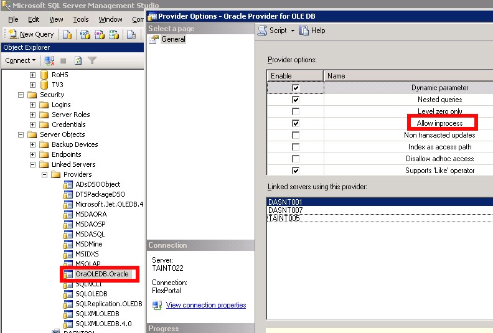493x333 pixels.
Task: Click the Refresh icon in Object Explorer
Action: 78,60
